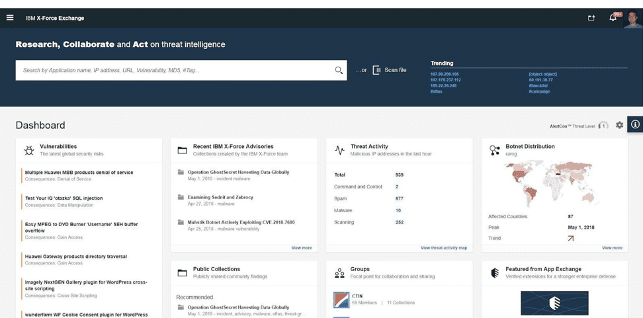
Task: Click the Groups people icon
Action: tap(339, 272)
